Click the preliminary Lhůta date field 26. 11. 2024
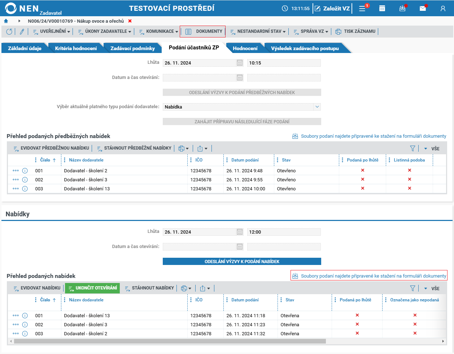Image resolution: width=454 pixels, height=354 pixels. tap(200, 63)
